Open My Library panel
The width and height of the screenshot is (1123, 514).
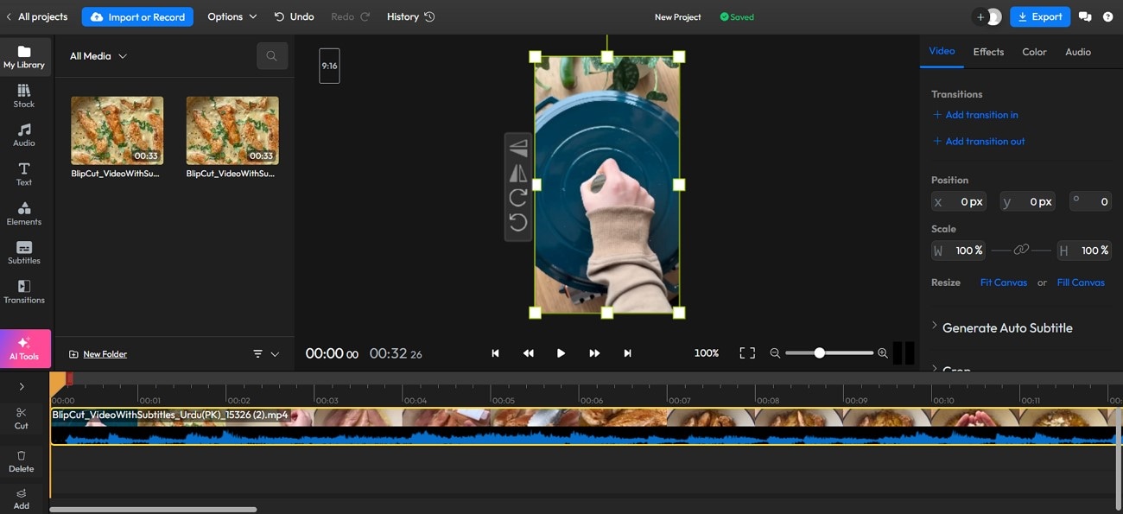24,57
